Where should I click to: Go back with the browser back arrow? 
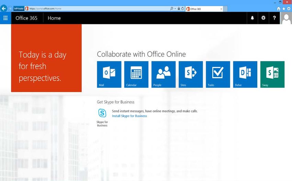(x=4, y=8)
